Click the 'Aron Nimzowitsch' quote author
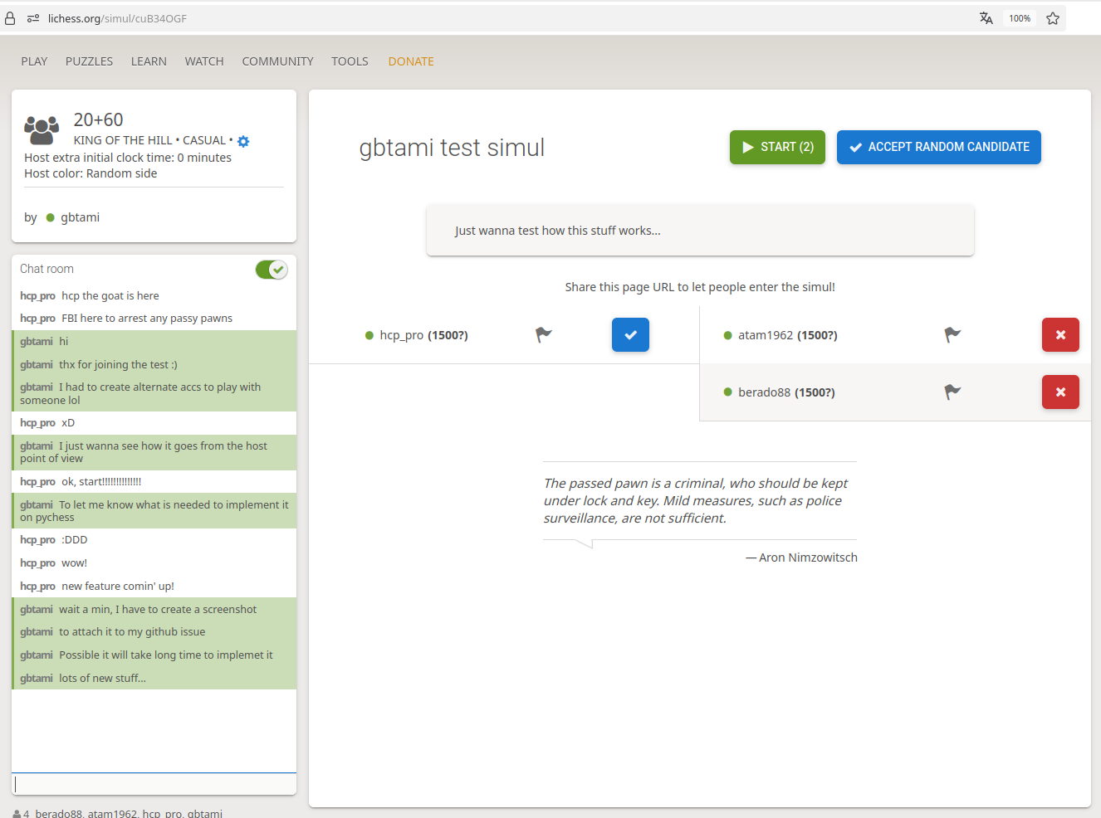Screen dimensions: 1101x818 click(x=808, y=558)
